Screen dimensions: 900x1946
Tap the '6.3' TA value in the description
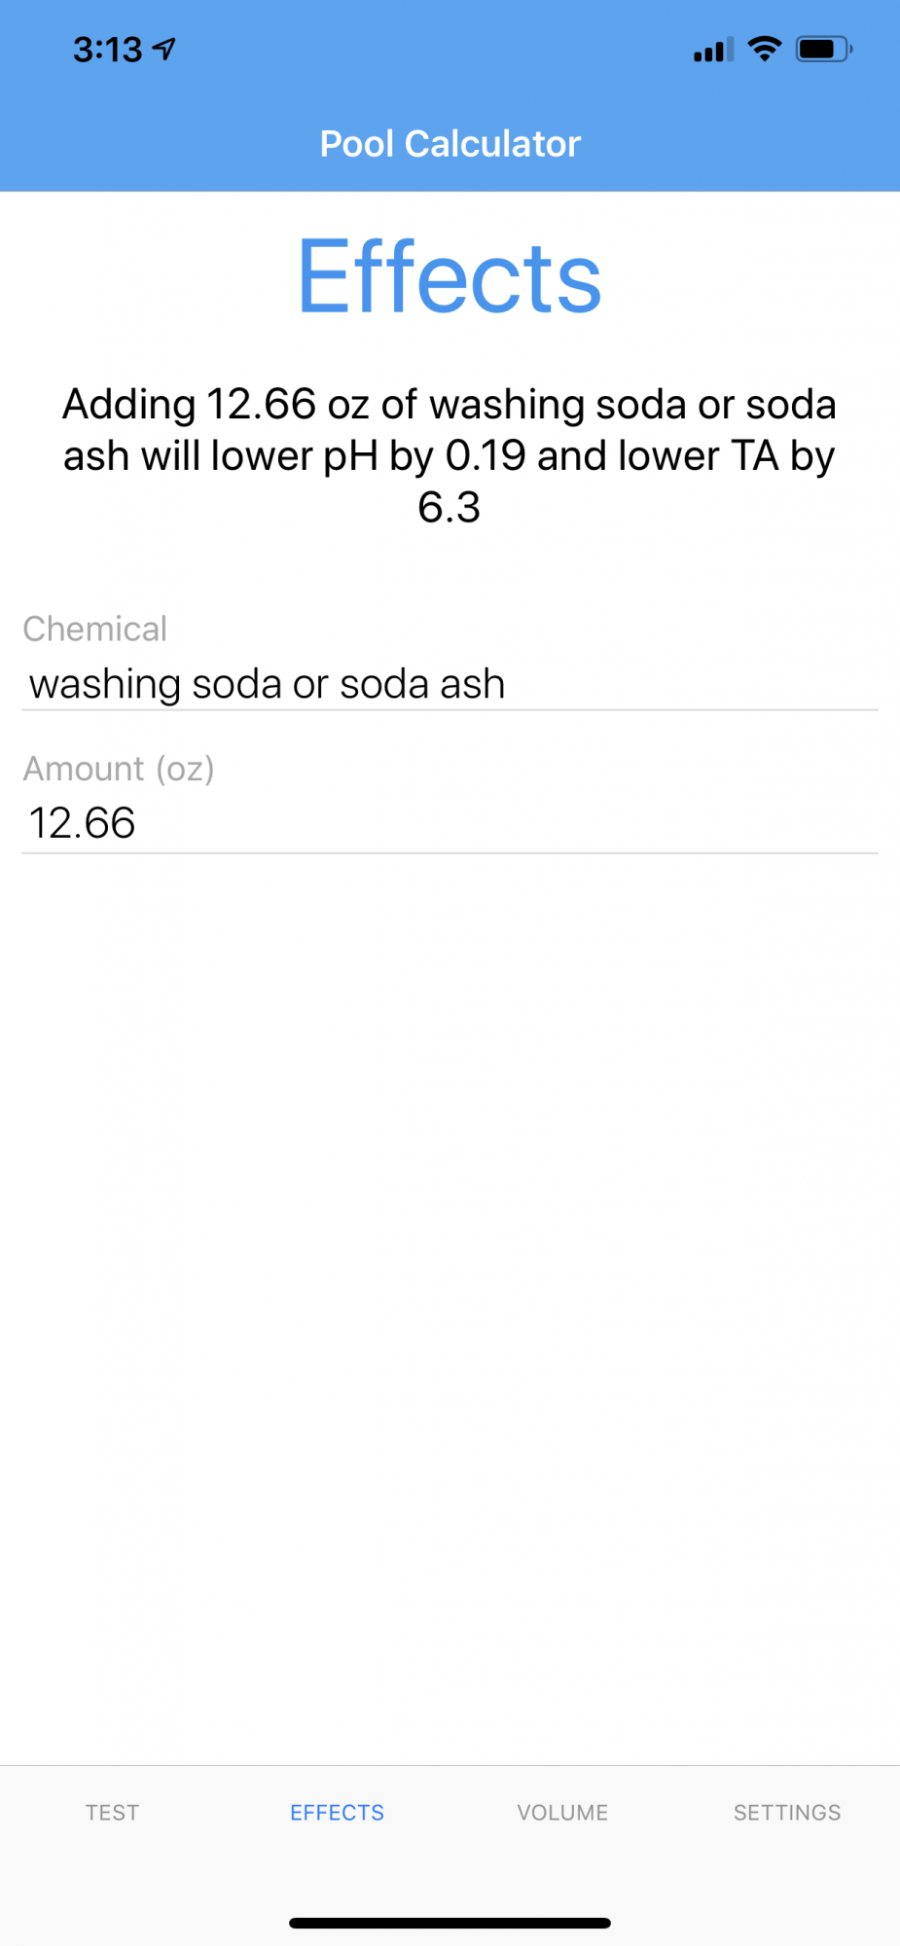click(450, 507)
